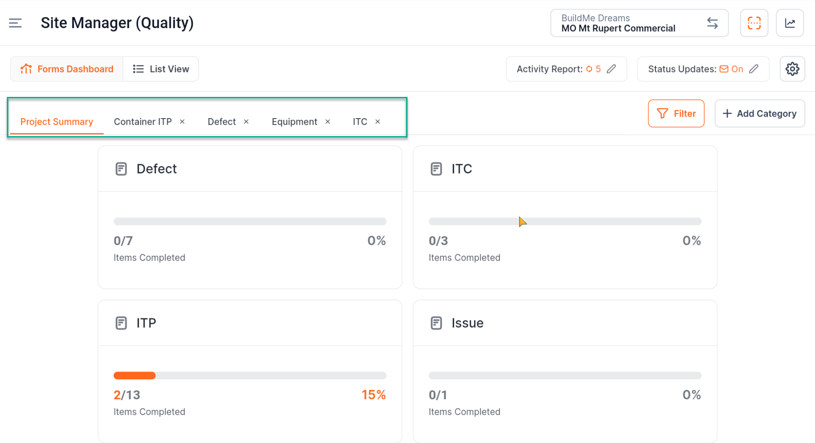
Task: Open the hamburger navigation menu
Action: pyautogui.click(x=15, y=23)
